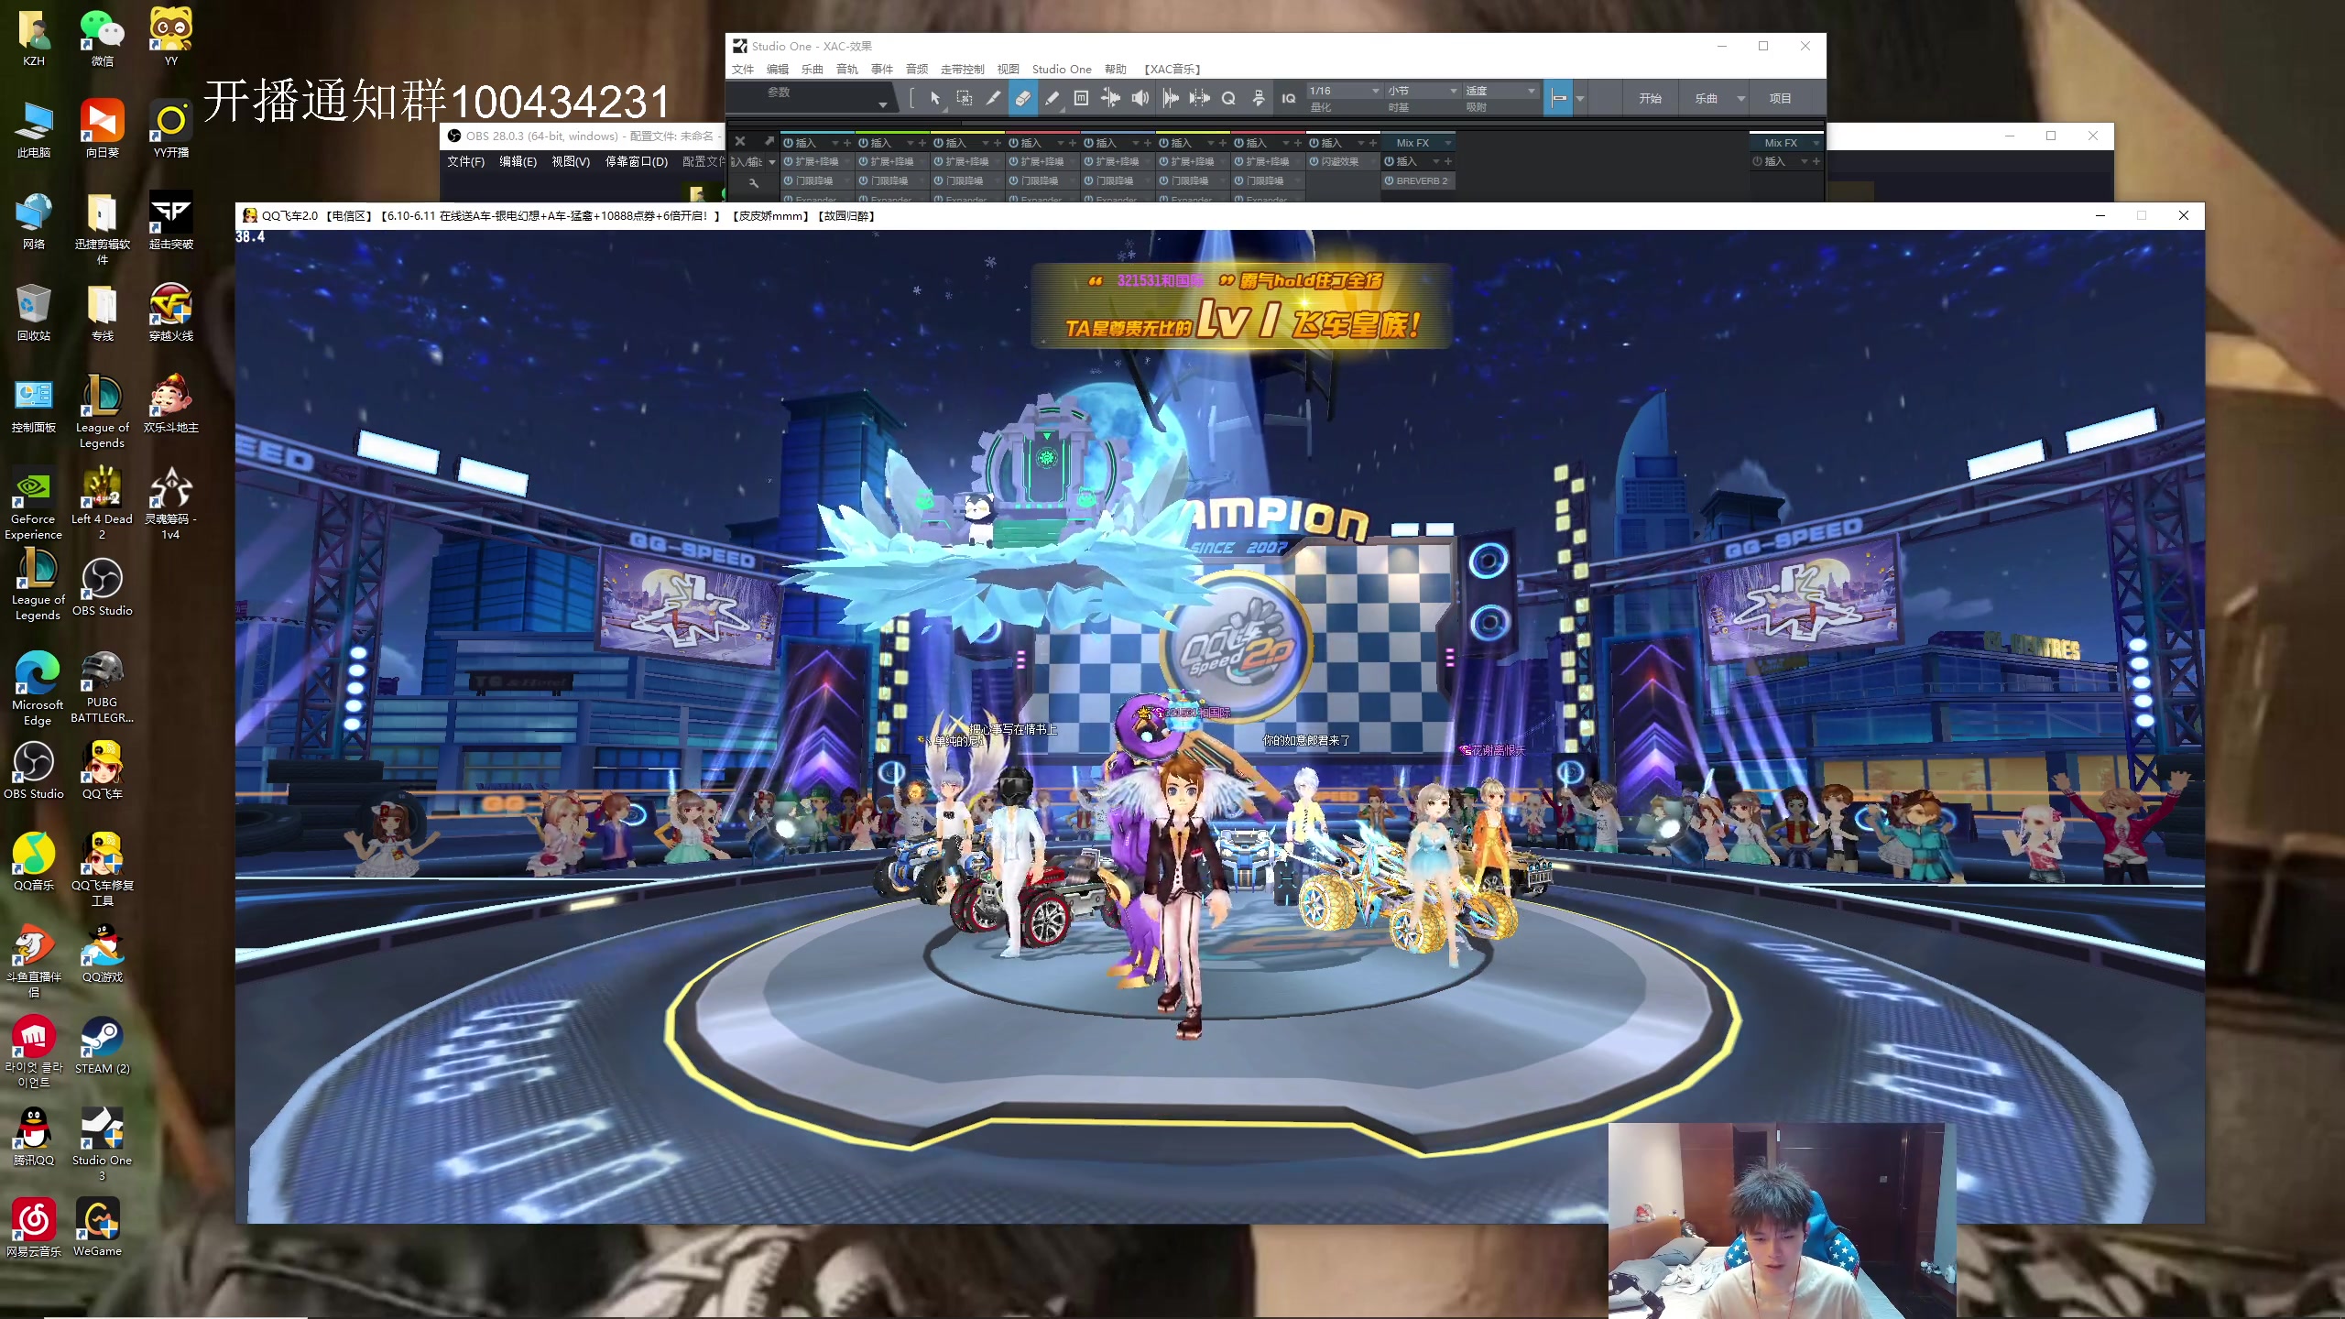Select the Split blade tool
2345x1319 pixels.
pos(993,98)
